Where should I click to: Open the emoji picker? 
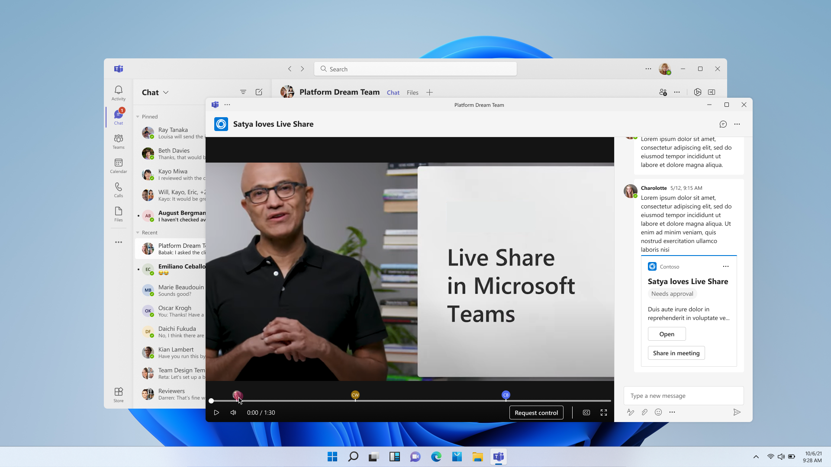pyautogui.click(x=658, y=412)
